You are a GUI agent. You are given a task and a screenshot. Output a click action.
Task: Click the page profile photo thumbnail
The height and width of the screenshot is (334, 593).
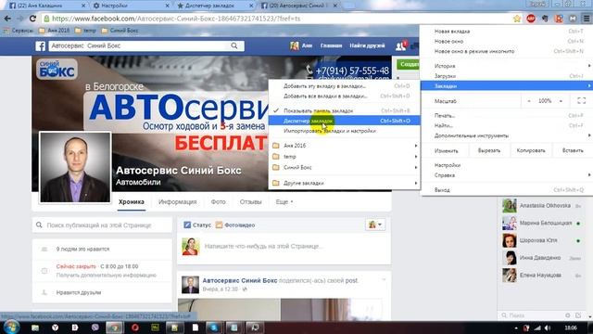pos(75,167)
